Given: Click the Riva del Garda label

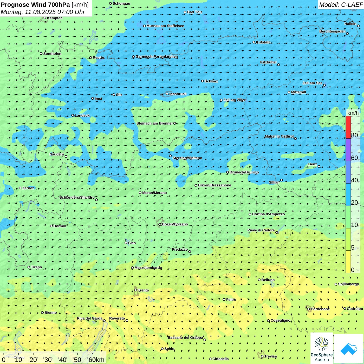Looking at the screenshot, I should point(89,318).
